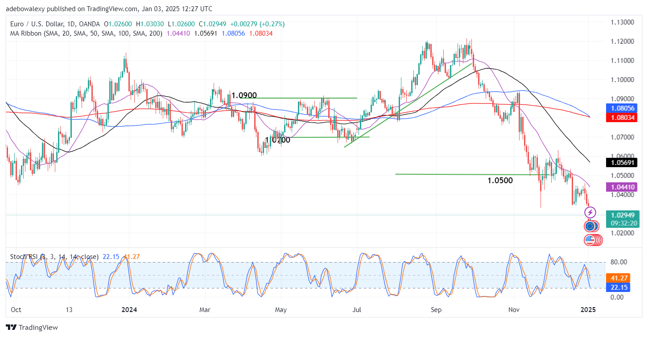Click the United States flag event icon

pyautogui.click(x=590, y=240)
